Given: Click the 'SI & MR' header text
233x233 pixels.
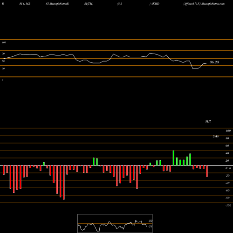Looking at the screenshot, I should tap(25, 4).
